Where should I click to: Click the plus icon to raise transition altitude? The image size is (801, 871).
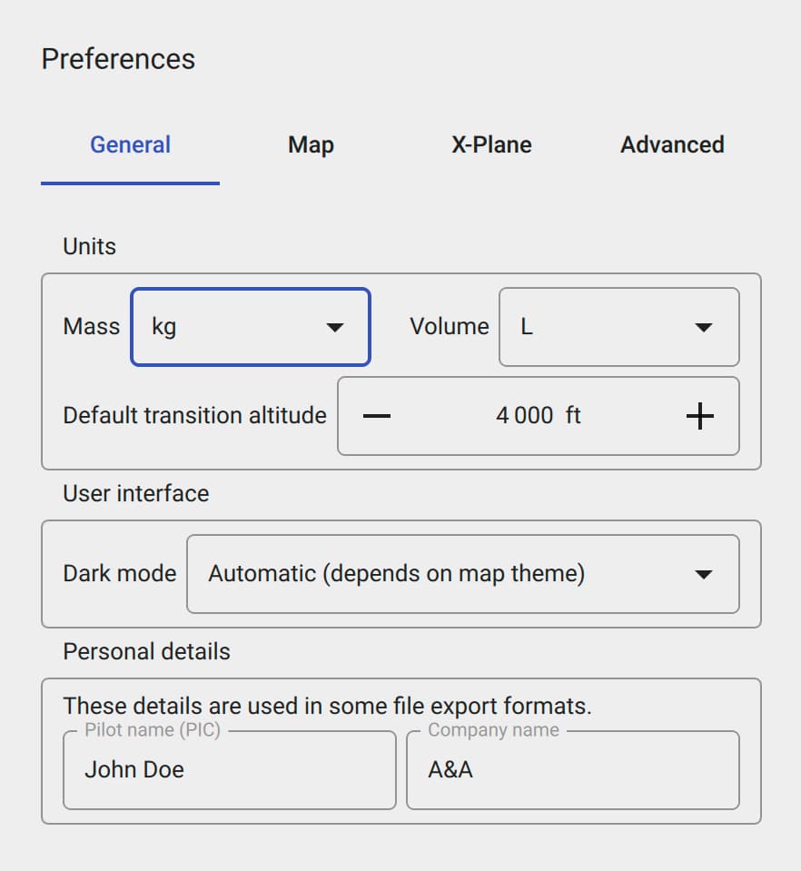pyautogui.click(x=700, y=416)
